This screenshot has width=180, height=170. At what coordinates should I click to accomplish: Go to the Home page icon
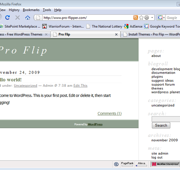[28, 18]
